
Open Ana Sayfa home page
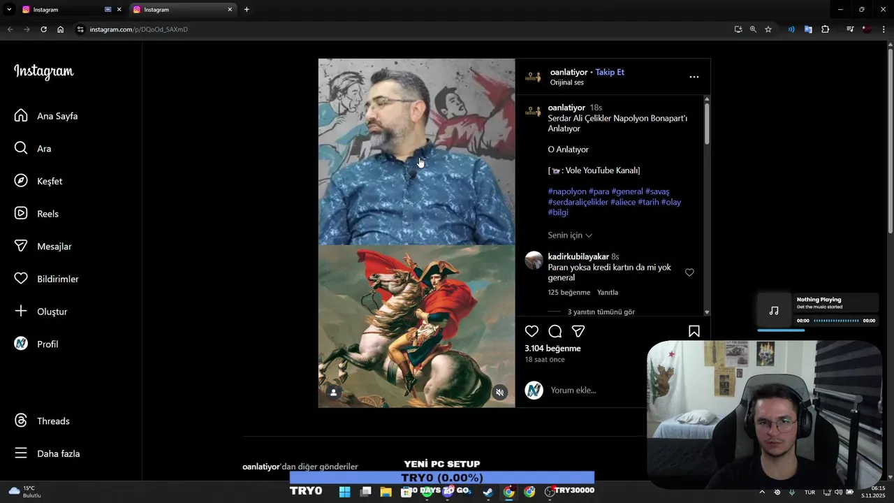point(46,116)
